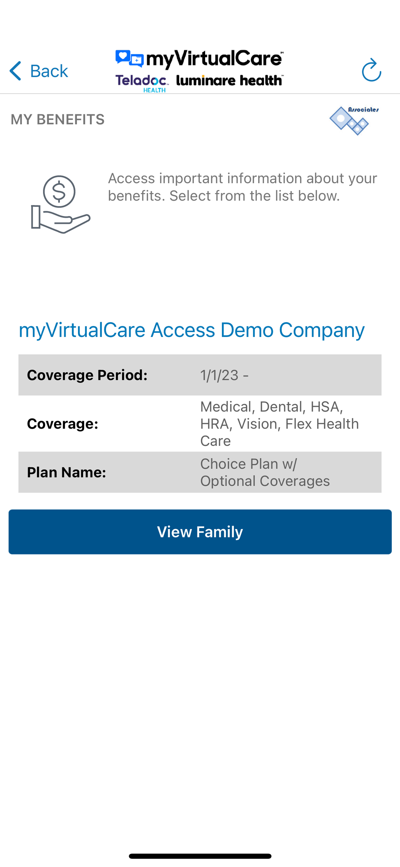Tap the myVirtualCare wordmark in header
This screenshot has height=867, width=400.
coord(215,59)
